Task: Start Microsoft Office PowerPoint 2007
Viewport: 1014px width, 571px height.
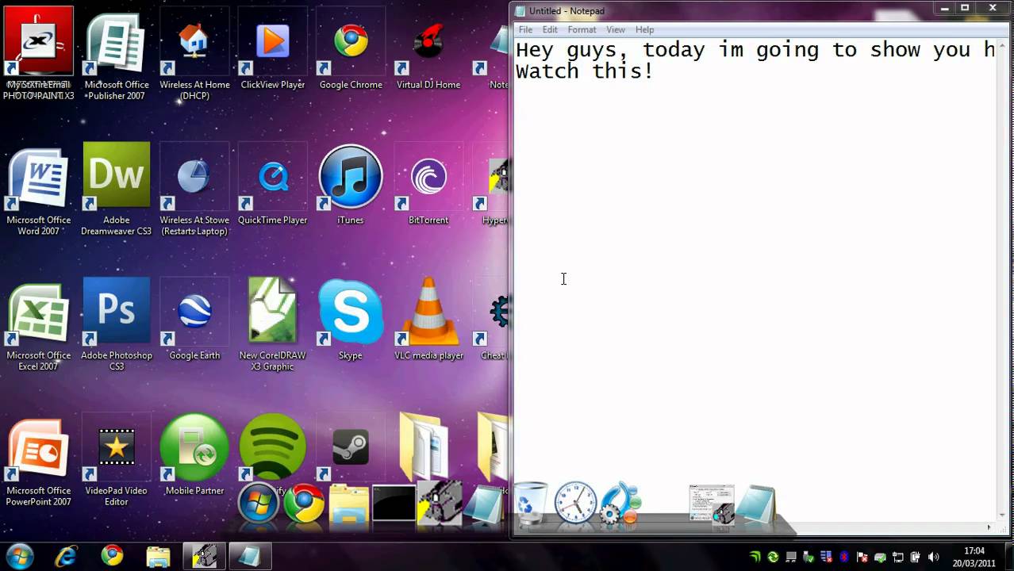Action: 38,446
